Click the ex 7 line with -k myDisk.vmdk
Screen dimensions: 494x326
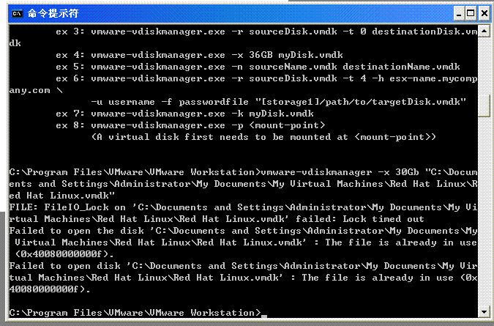184,114
